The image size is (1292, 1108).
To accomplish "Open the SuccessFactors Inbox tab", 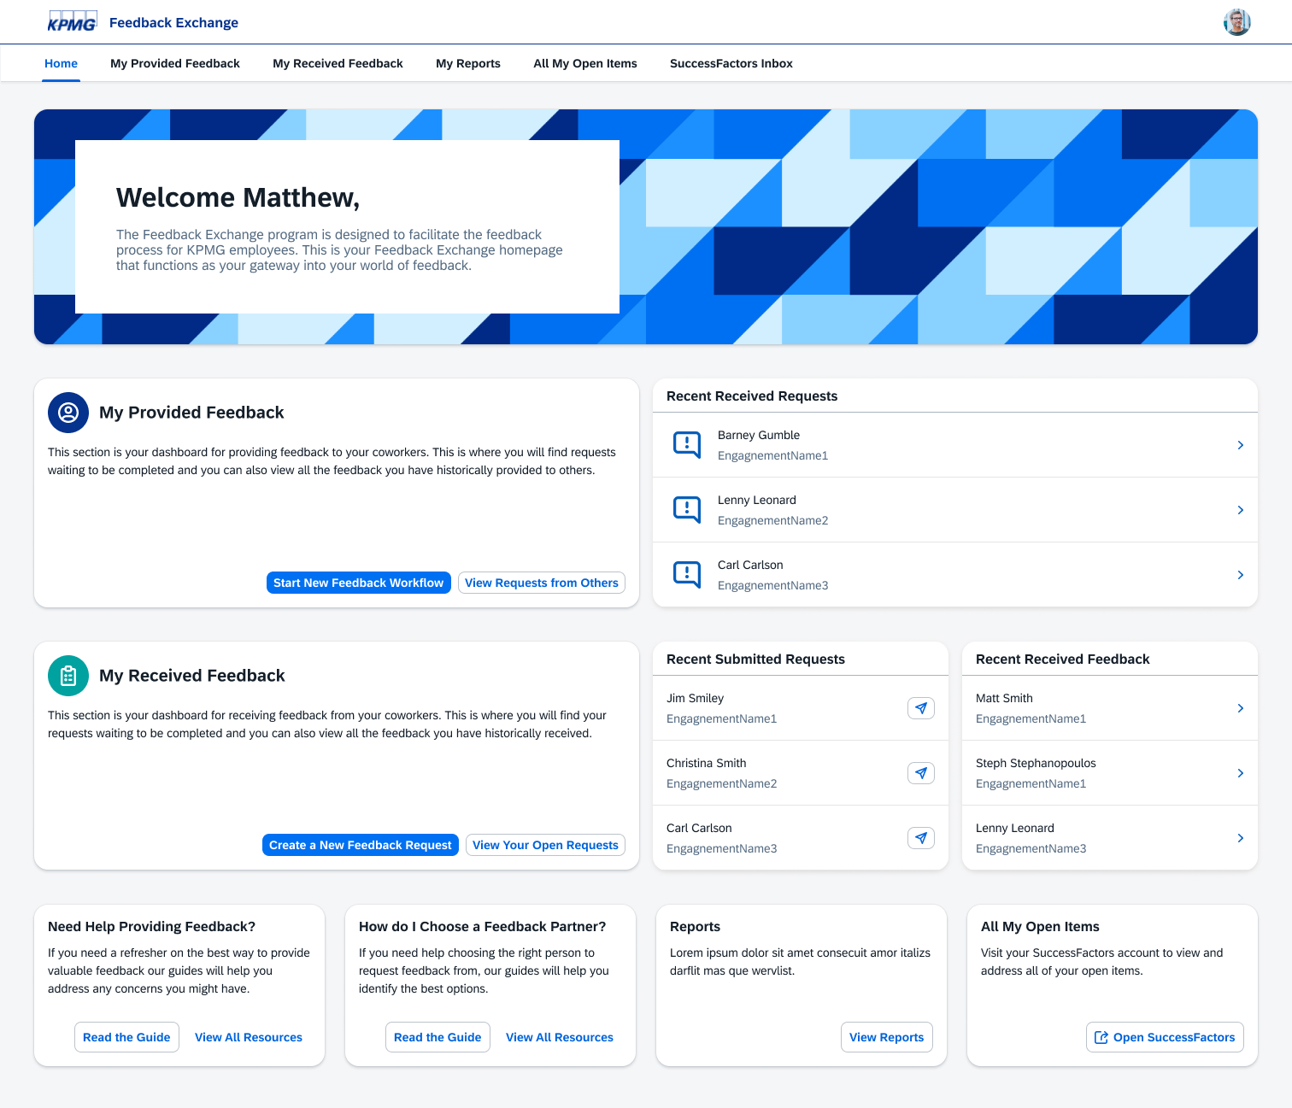I will pyautogui.click(x=731, y=63).
